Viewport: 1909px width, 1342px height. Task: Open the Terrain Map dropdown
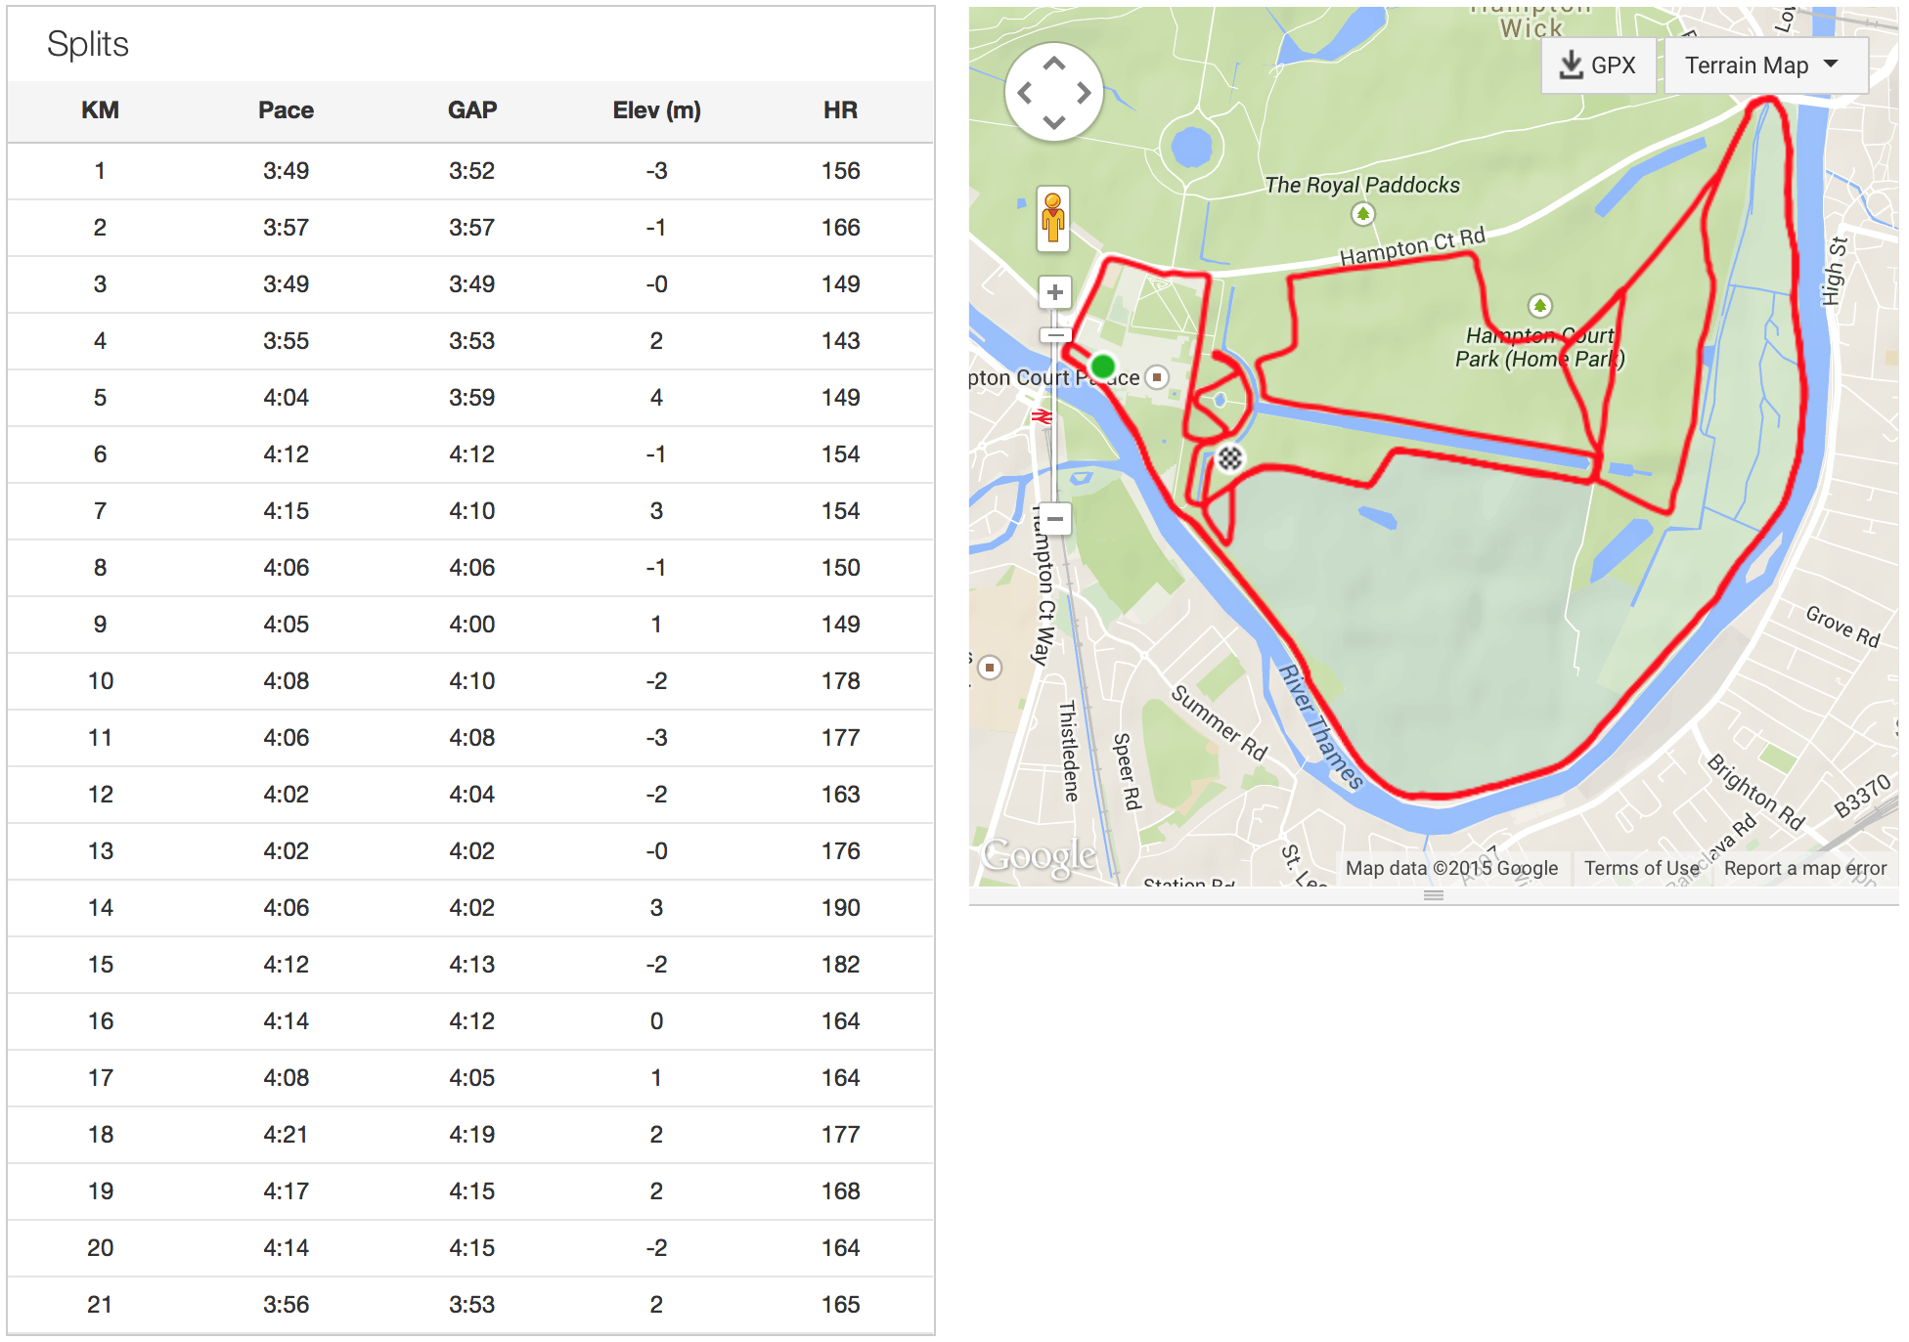point(1764,65)
